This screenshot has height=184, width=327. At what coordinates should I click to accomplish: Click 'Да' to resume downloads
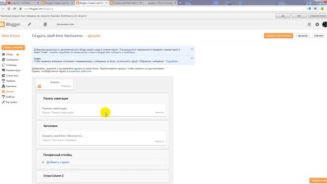[x=283, y=16]
